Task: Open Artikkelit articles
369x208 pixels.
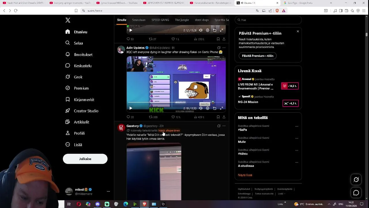Action: coord(77,122)
